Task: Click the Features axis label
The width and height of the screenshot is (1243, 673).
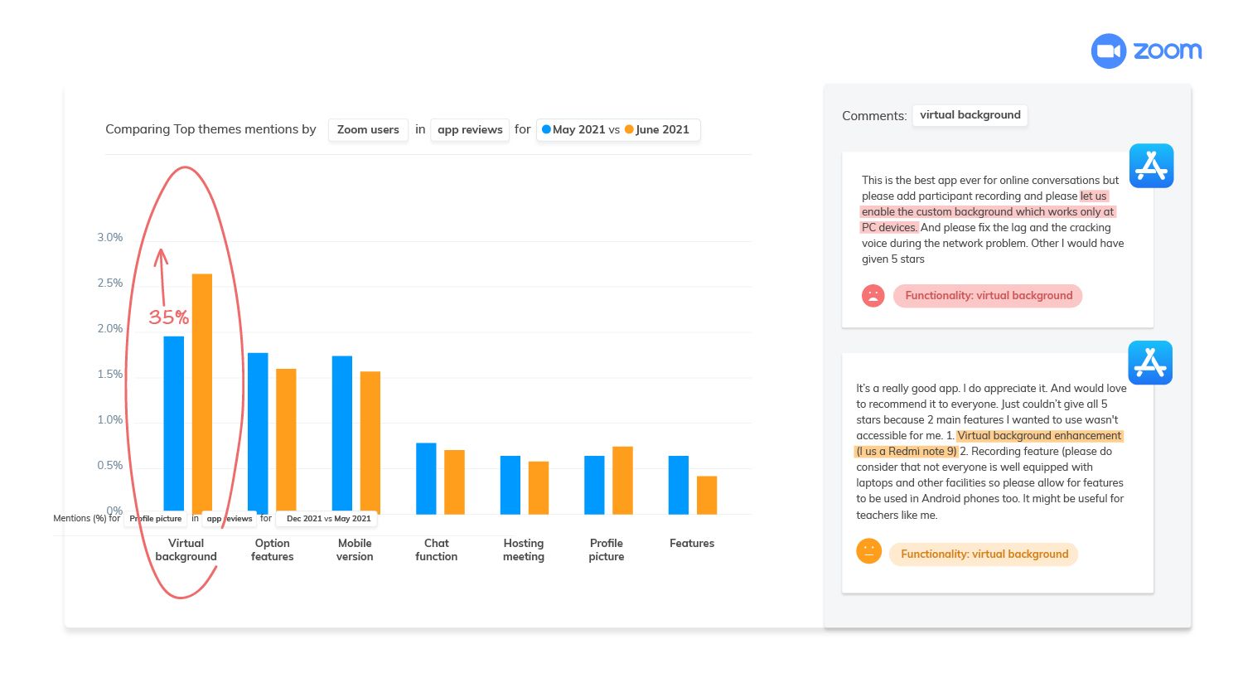Action: tap(692, 544)
